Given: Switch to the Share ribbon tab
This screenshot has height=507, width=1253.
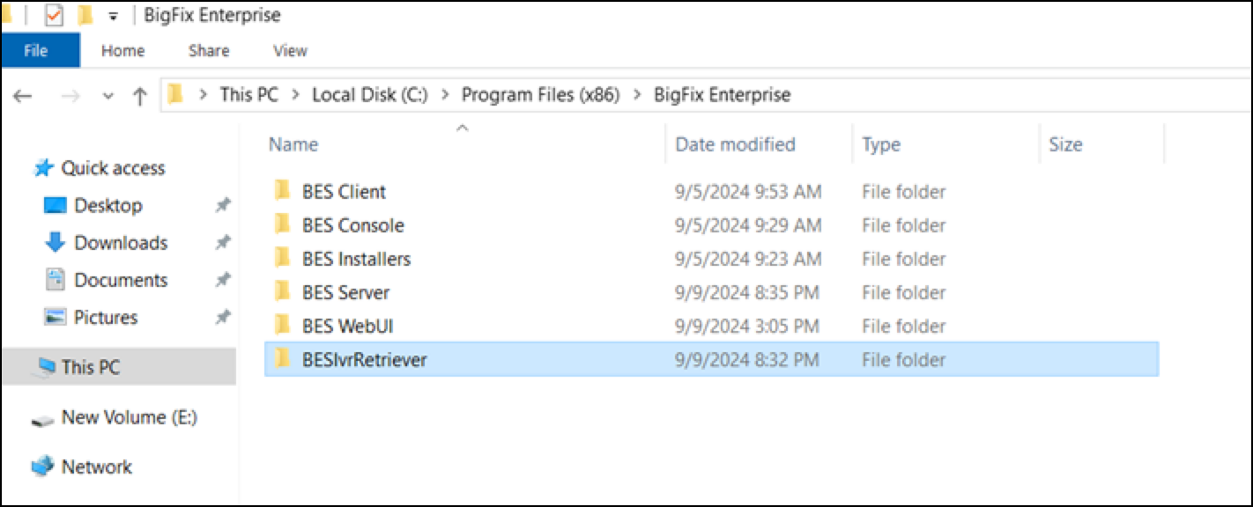Looking at the screenshot, I should [209, 51].
